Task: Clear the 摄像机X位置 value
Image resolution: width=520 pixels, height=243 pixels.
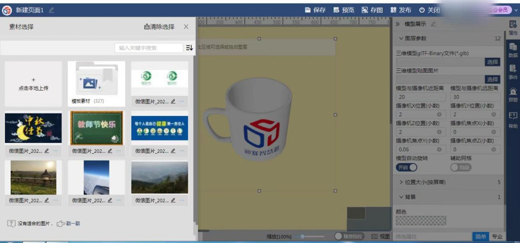Action: (x=439, y=115)
